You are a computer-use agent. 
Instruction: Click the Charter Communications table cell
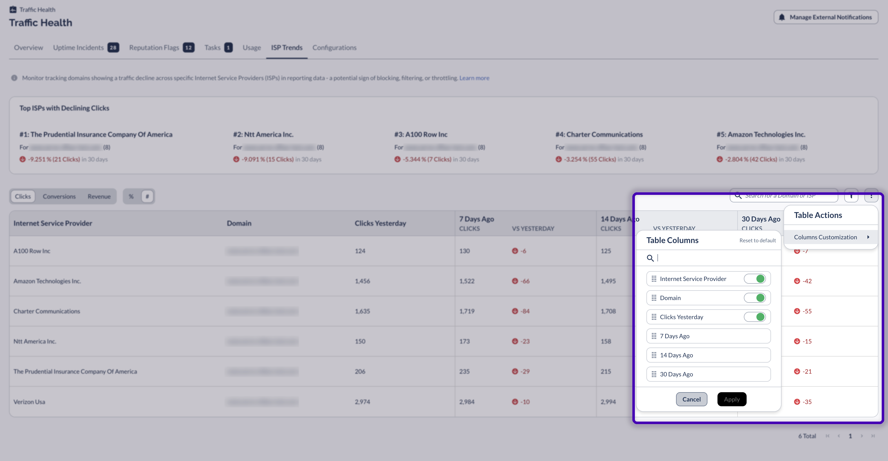(46, 311)
